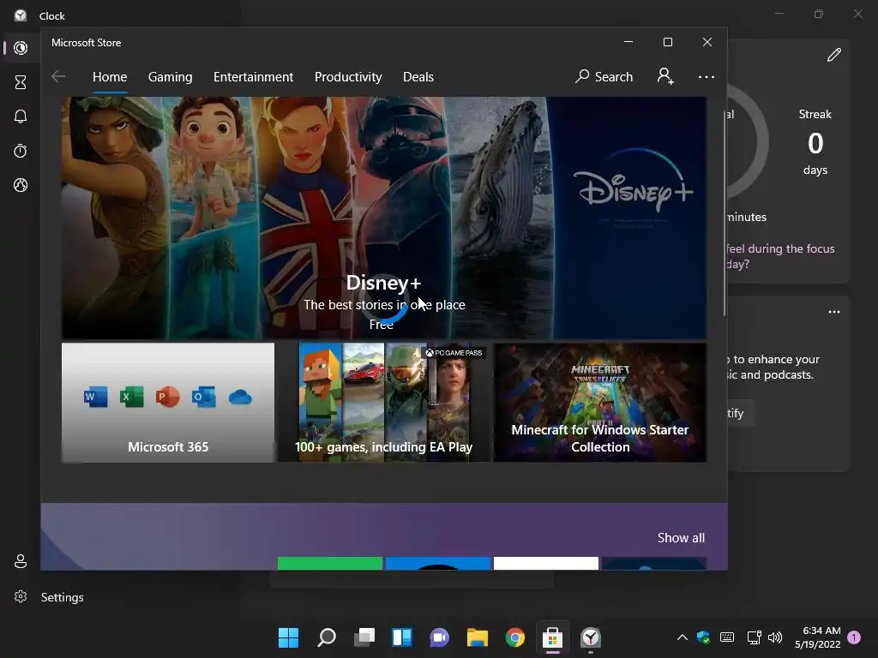This screenshot has height=658, width=878.
Task: Click Windows Security shield tray icon
Action: tap(704, 637)
